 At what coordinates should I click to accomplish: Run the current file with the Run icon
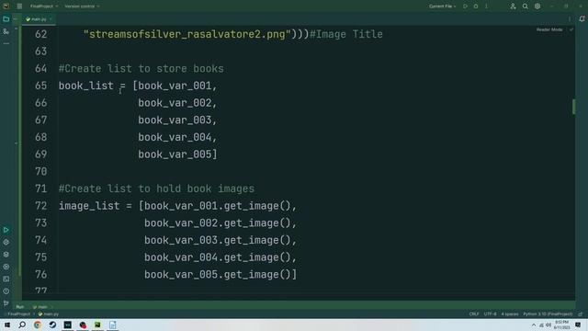pyautogui.click(x=465, y=6)
